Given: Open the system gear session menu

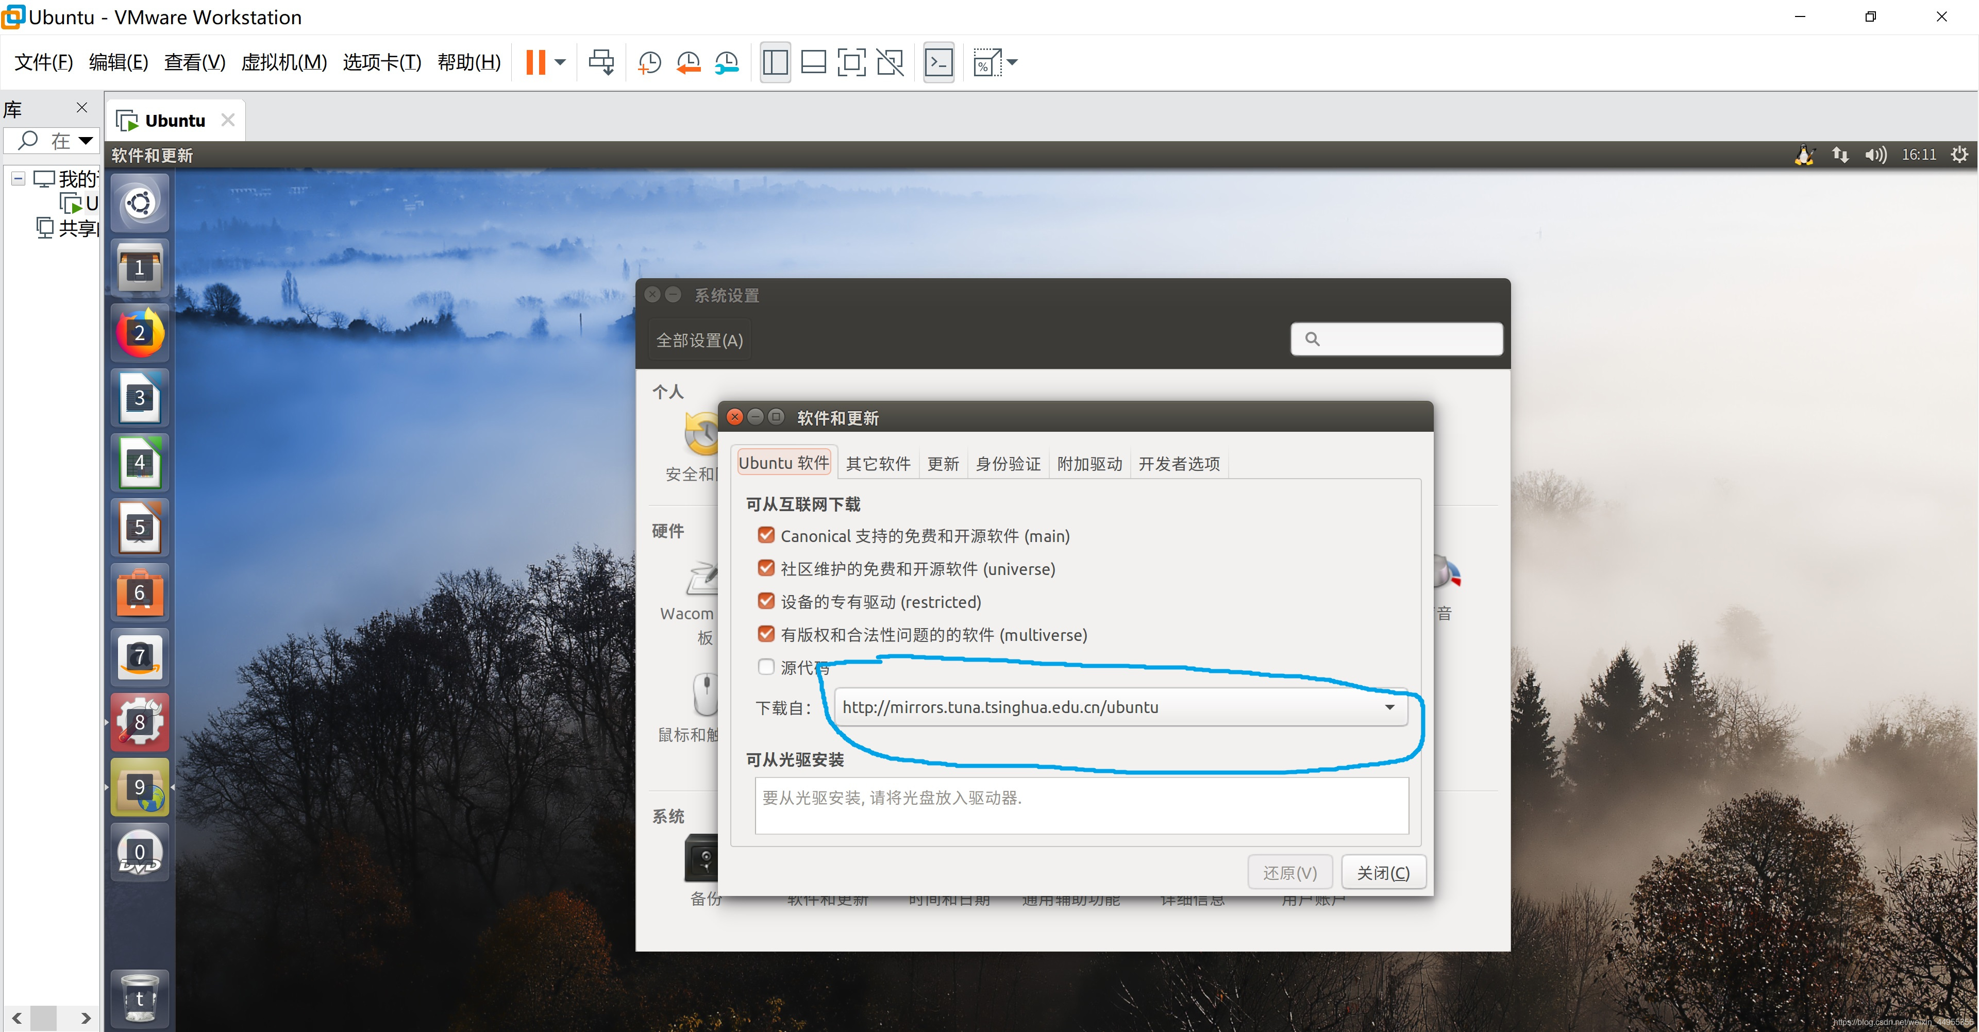Looking at the screenshot, I should (x=1960, y=155).
